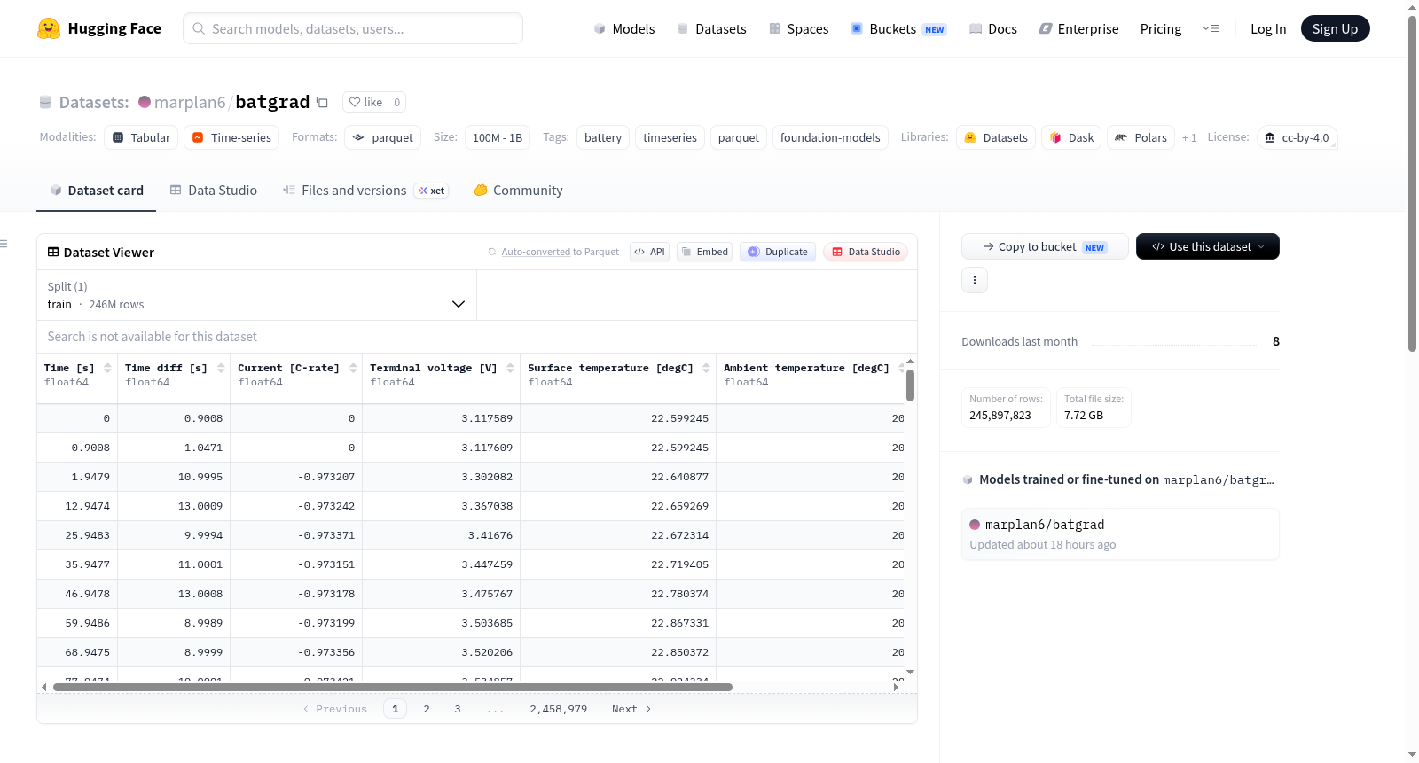
Task: Open the Community tab
Action: (519, 191)
